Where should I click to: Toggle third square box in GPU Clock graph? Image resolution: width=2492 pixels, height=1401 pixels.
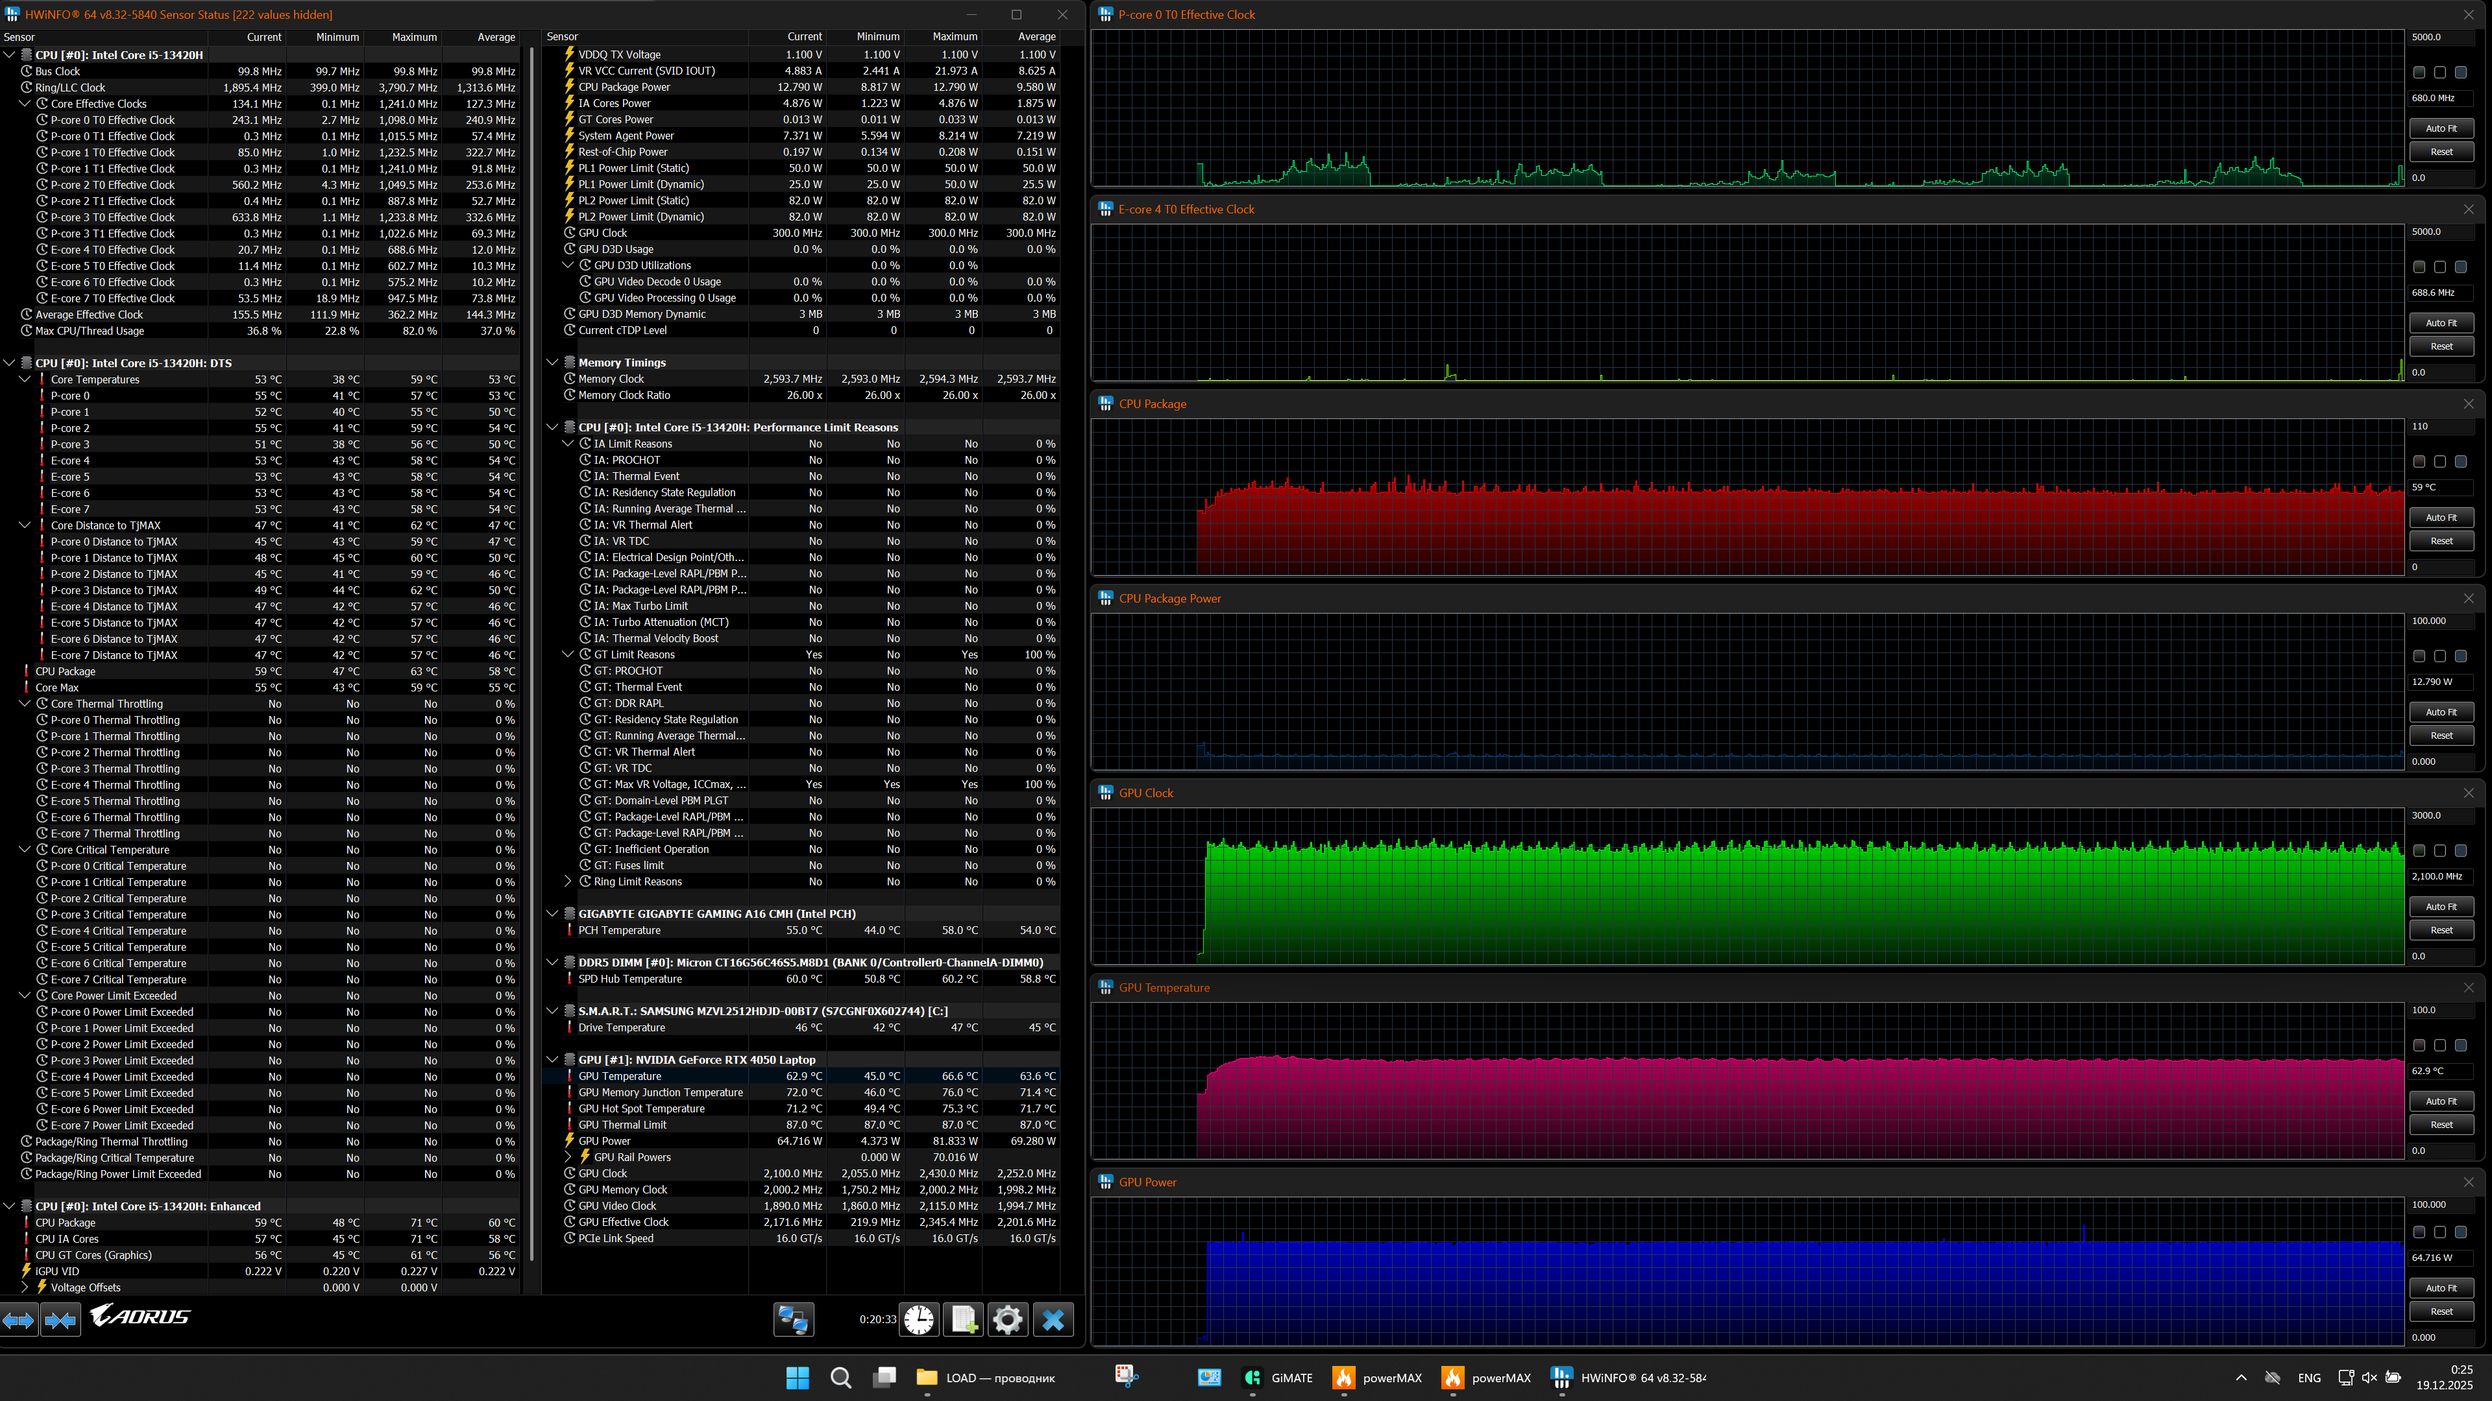click(2461, 851)
